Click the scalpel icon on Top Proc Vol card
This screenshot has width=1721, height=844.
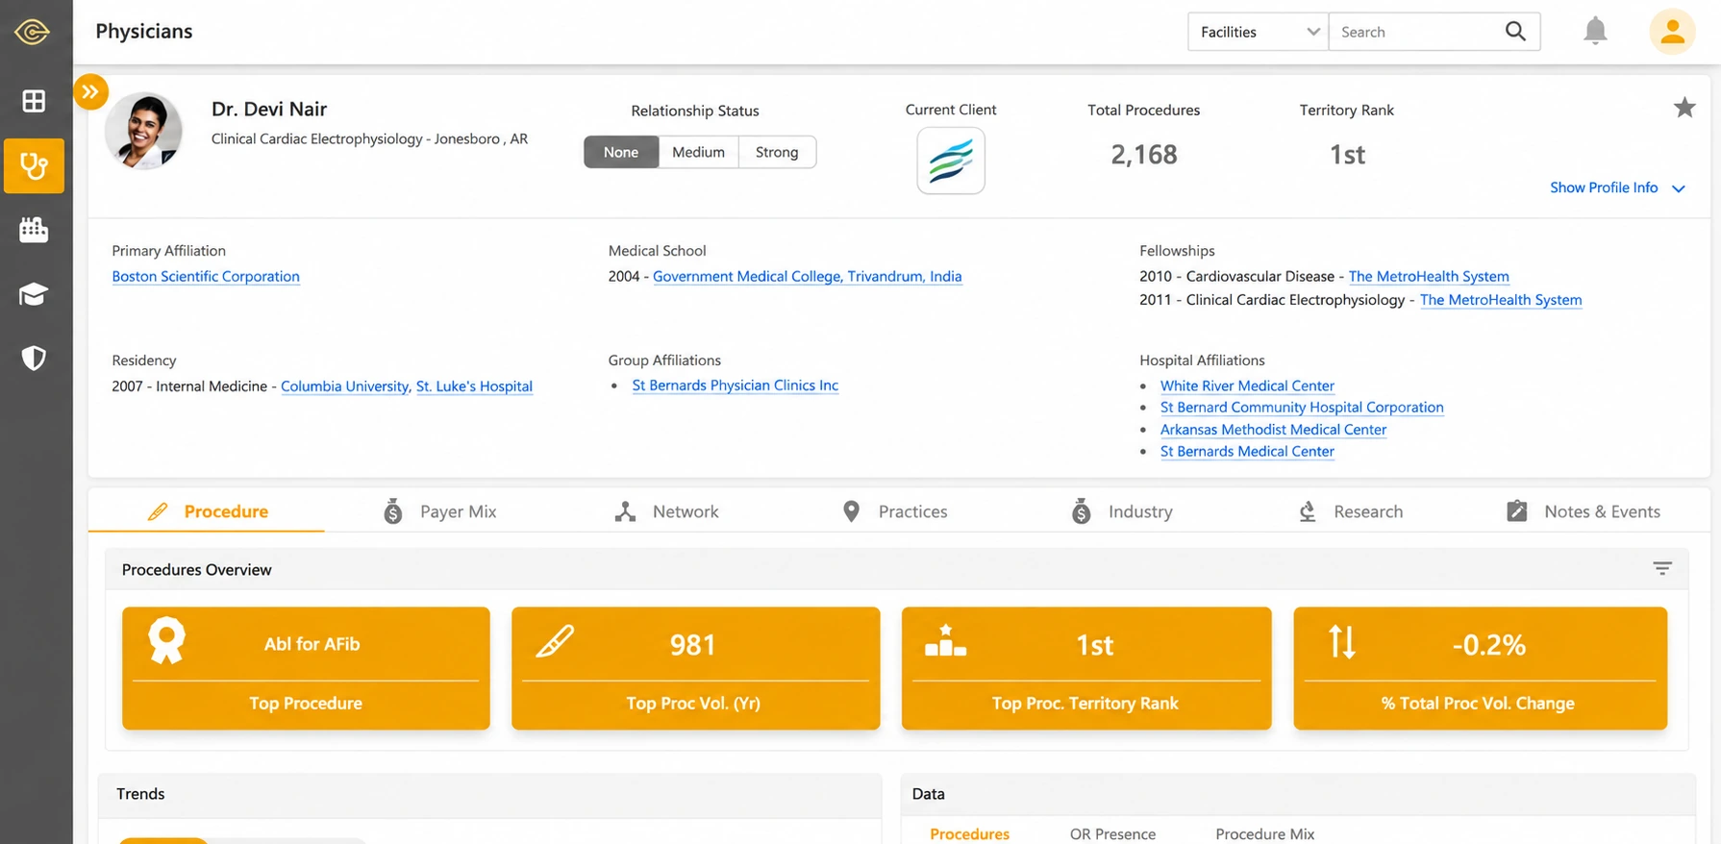coord(555,641)
